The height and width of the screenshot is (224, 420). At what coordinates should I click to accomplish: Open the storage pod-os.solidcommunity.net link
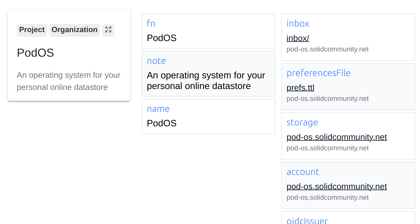point(337,137)
